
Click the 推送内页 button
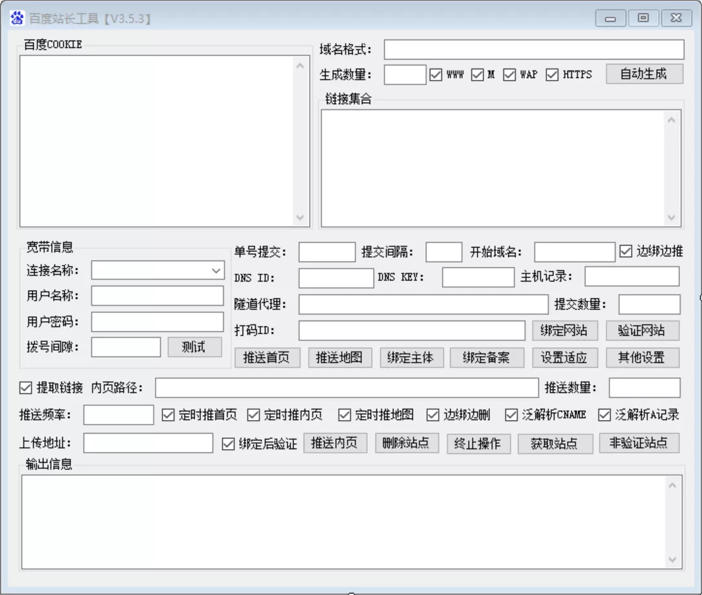335,443
